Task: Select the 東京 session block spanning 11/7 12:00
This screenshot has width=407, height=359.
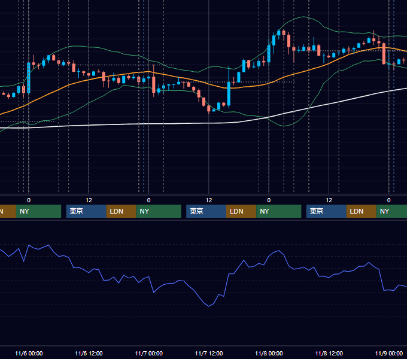Action: [x=206, y=211]
